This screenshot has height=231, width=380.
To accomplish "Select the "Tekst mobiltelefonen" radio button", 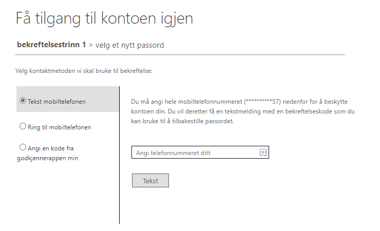I will 23,101.
